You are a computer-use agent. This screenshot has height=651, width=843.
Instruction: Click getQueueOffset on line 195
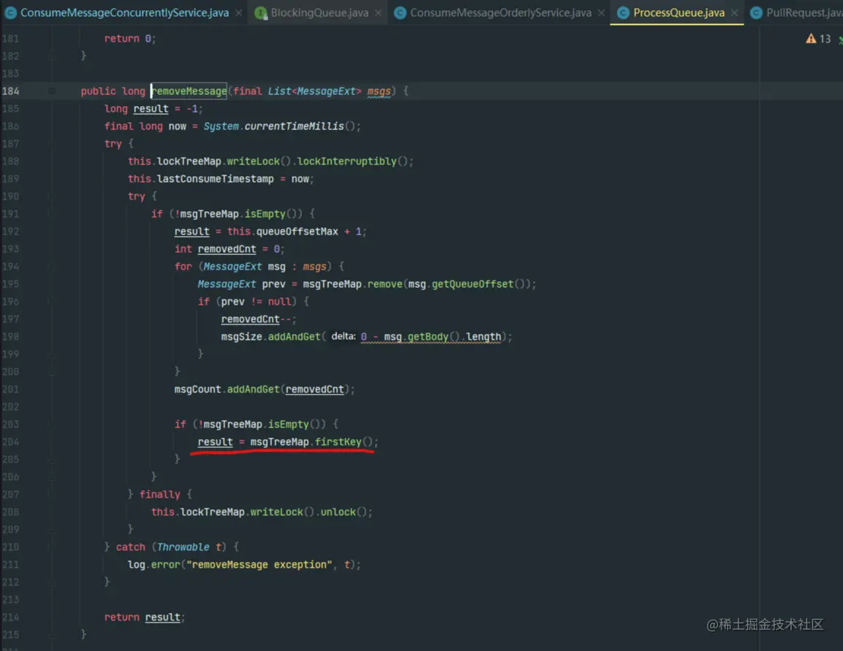(x=472, y=284)
